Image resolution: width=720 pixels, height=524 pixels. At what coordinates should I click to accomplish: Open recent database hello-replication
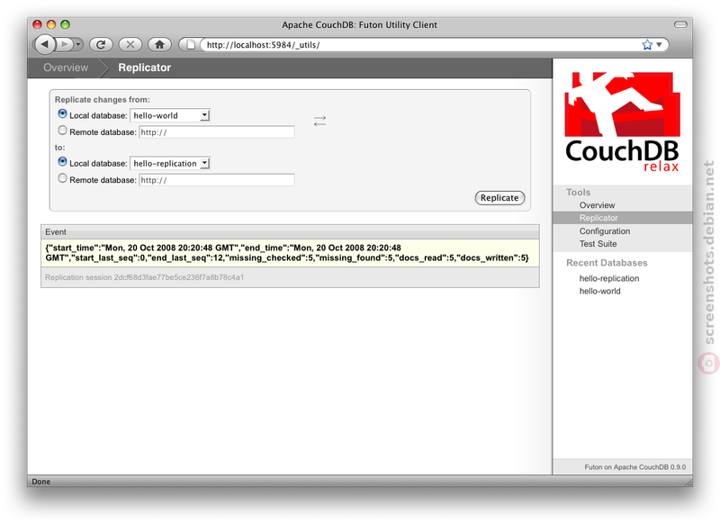tap(609, 278)
